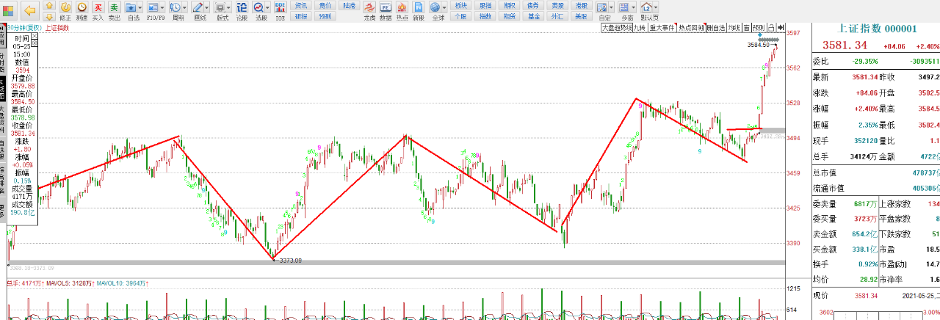Expand the F10/F9 dropdown arrow
This screenshot has height=320, width=940.
(x=162, y=7)
